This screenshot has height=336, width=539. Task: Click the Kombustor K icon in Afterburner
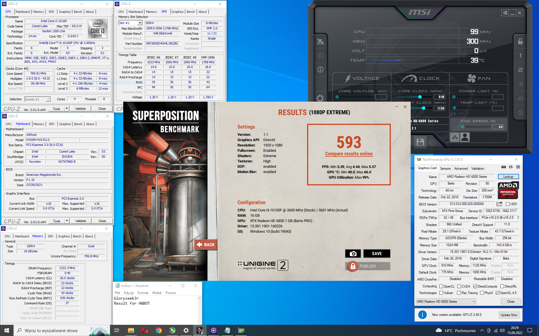pyautogui.click(x=320, y=55)
